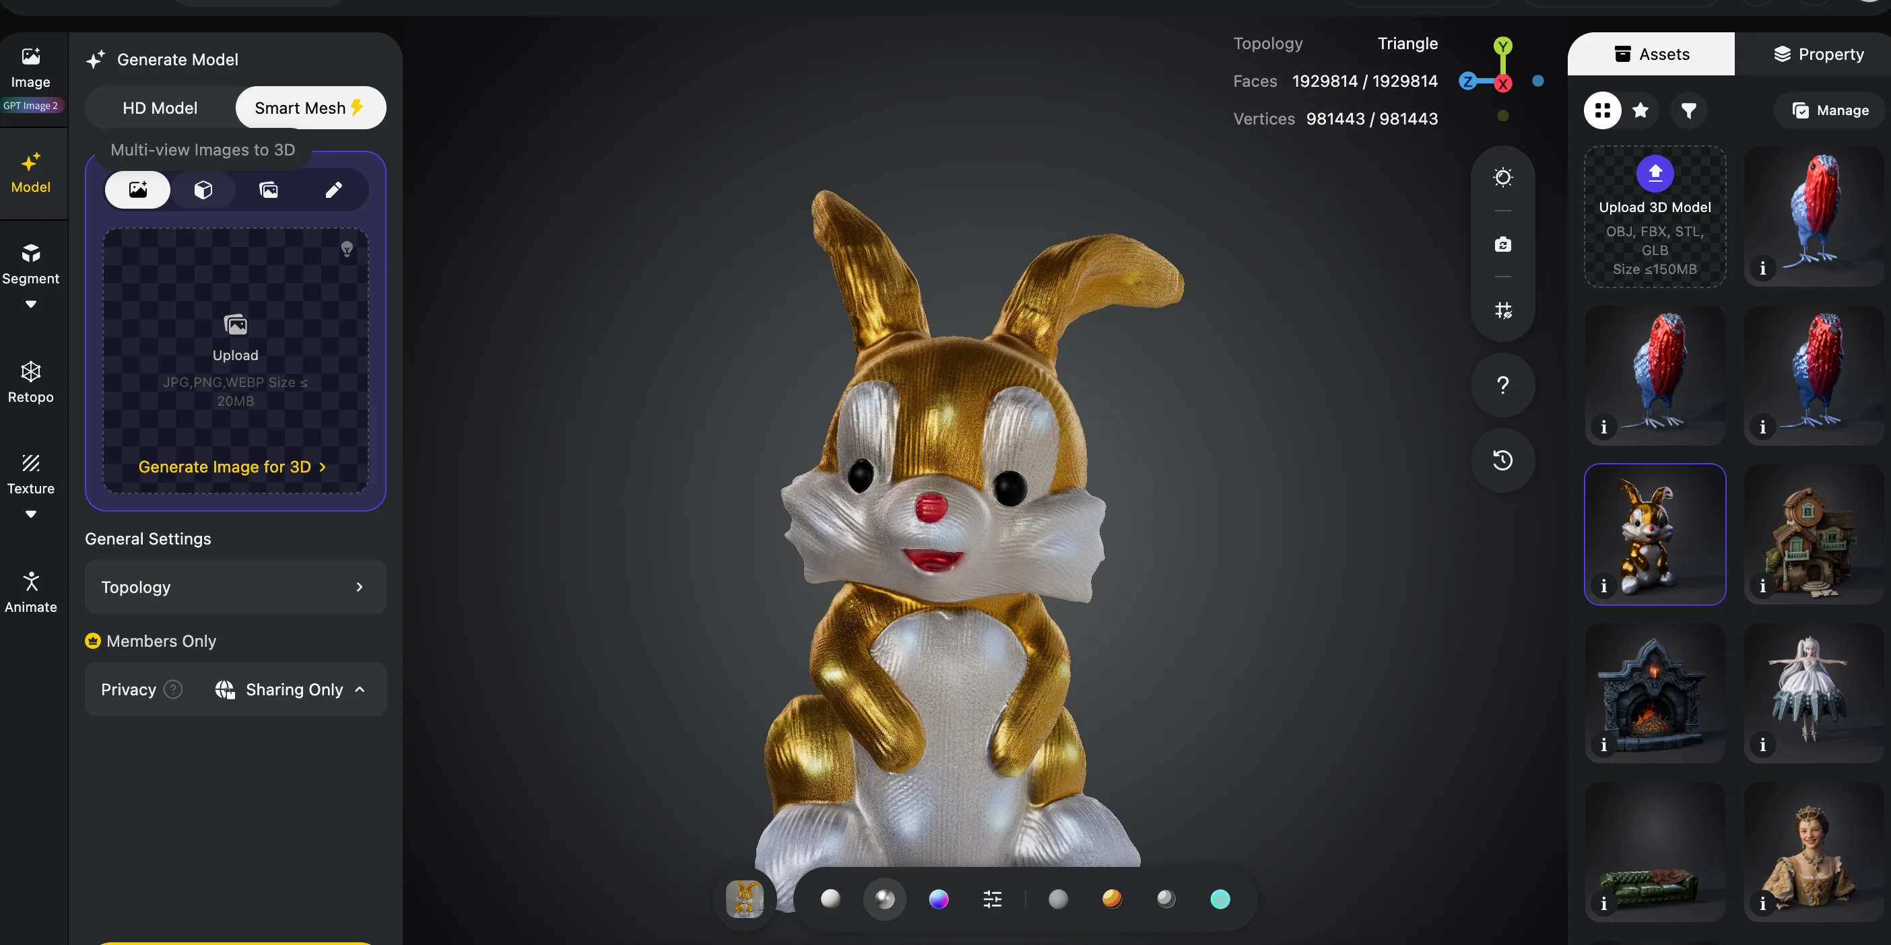The image size is (1891, 945).
Task: Open the white-dress girl asset thumbnail
Action: point(1814,693)
